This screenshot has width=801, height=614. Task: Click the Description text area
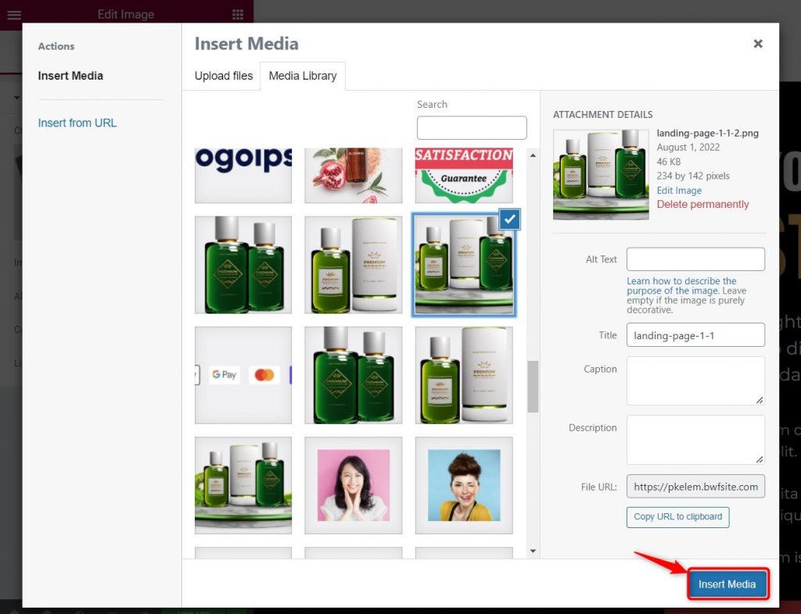click(x=695, y=440)
